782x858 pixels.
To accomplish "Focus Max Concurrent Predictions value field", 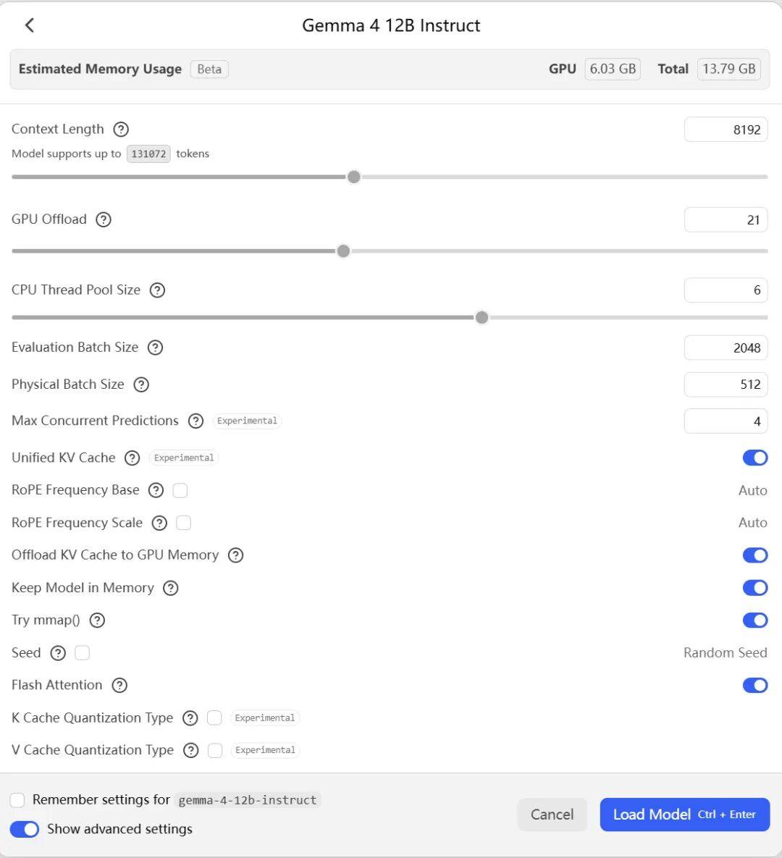I will pos(726,421).
